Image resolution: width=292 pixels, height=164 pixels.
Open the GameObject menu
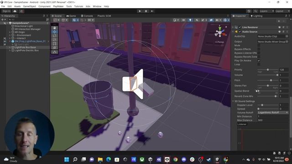point(29,6)
